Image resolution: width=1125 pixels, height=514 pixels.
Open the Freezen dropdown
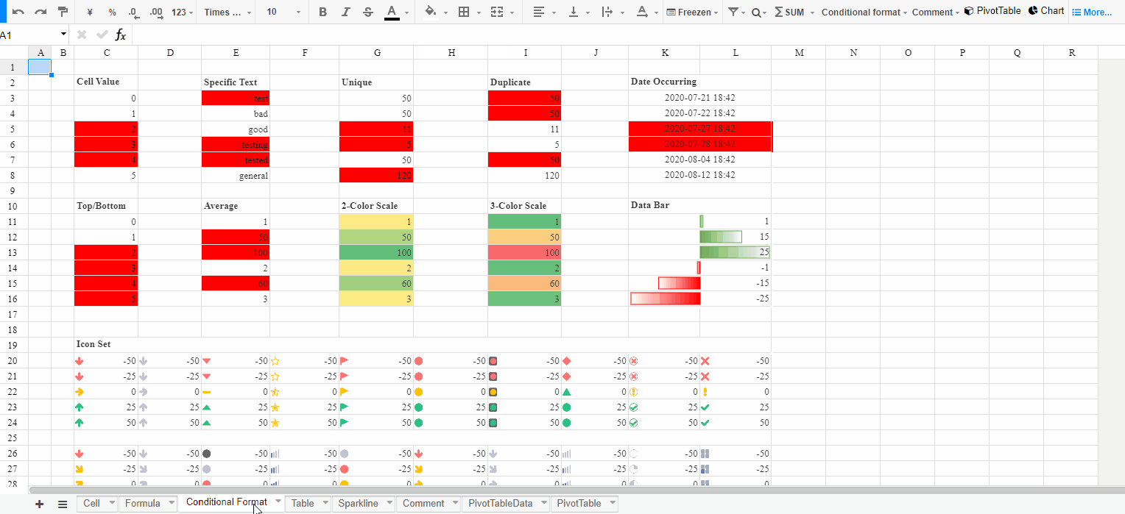(691, 12)
